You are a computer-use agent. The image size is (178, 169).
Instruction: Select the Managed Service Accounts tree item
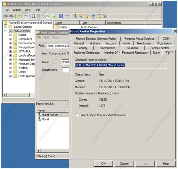point(26,60)
